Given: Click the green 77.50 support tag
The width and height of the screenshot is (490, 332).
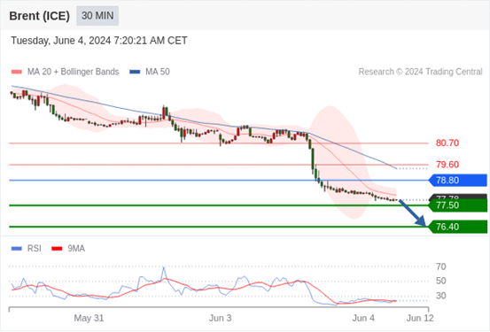Looking at the screenshot, I should [x=458, y=205].
